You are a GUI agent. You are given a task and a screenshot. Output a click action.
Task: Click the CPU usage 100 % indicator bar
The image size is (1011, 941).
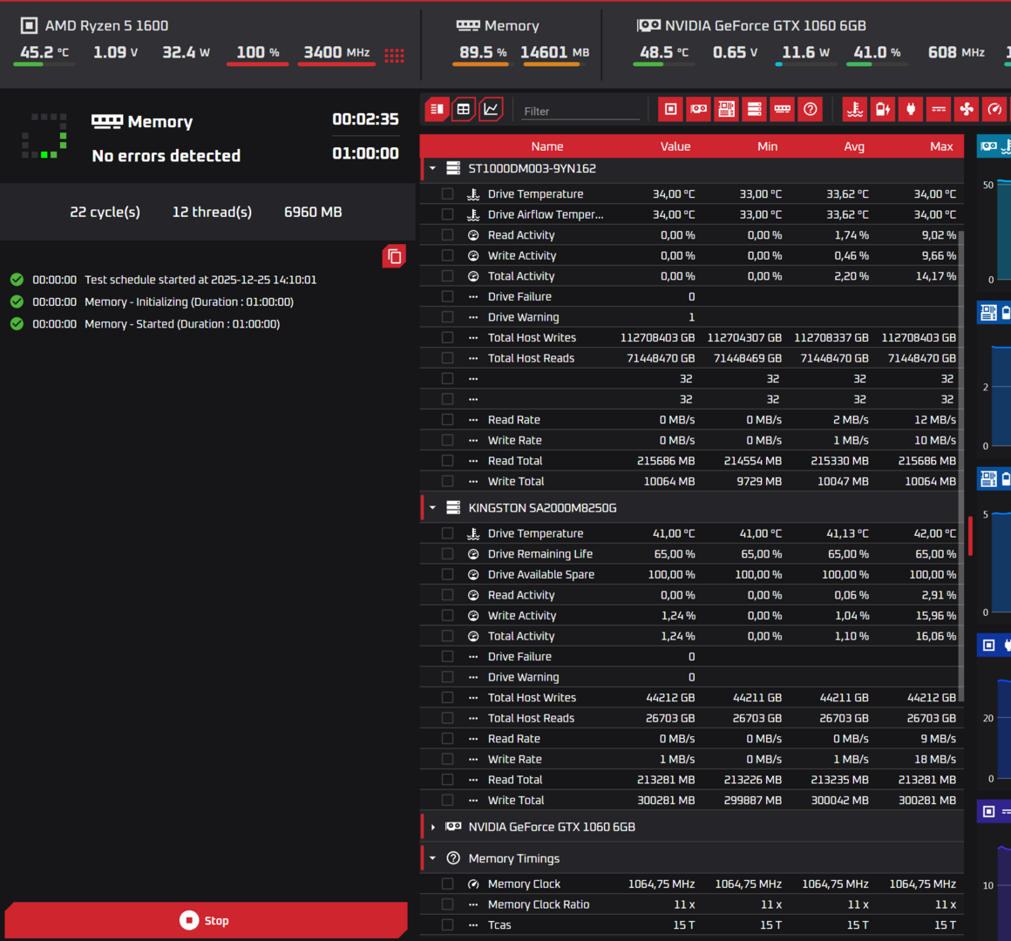257,64
